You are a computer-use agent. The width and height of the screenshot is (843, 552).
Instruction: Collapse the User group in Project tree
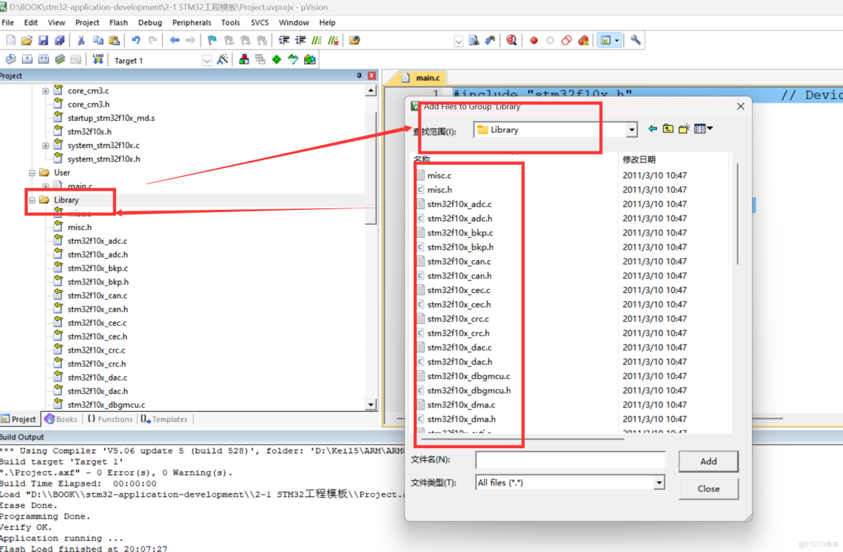[31, 172]
